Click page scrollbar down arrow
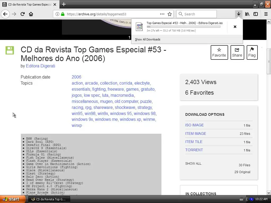271x203 pixels. [269, 193]
